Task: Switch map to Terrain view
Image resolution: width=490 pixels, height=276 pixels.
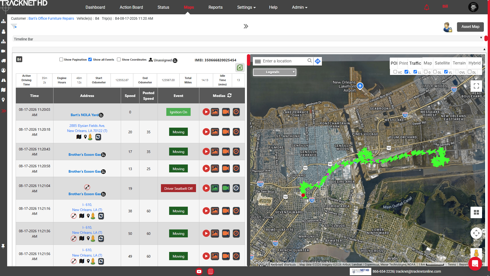Action: [x=459, y=63]
